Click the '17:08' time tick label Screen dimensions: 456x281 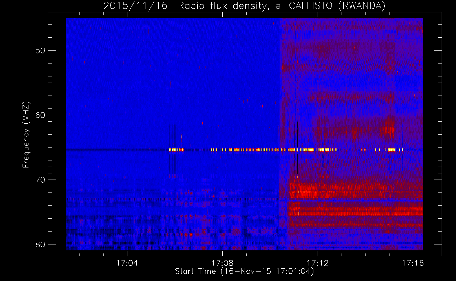point(222,263)
